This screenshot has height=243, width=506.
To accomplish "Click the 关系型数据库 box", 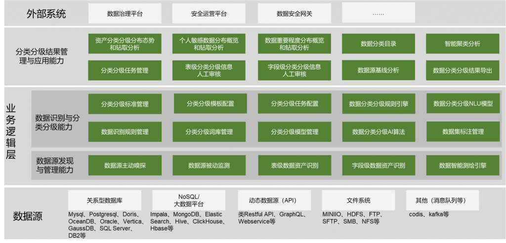I will pyautogui.click(x=105, y=201).
